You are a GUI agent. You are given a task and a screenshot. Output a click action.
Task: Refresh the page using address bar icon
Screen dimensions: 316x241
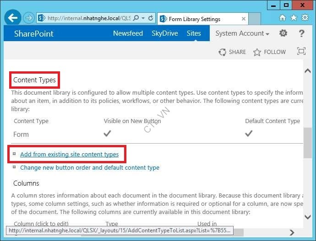click(x=151, y=18)
